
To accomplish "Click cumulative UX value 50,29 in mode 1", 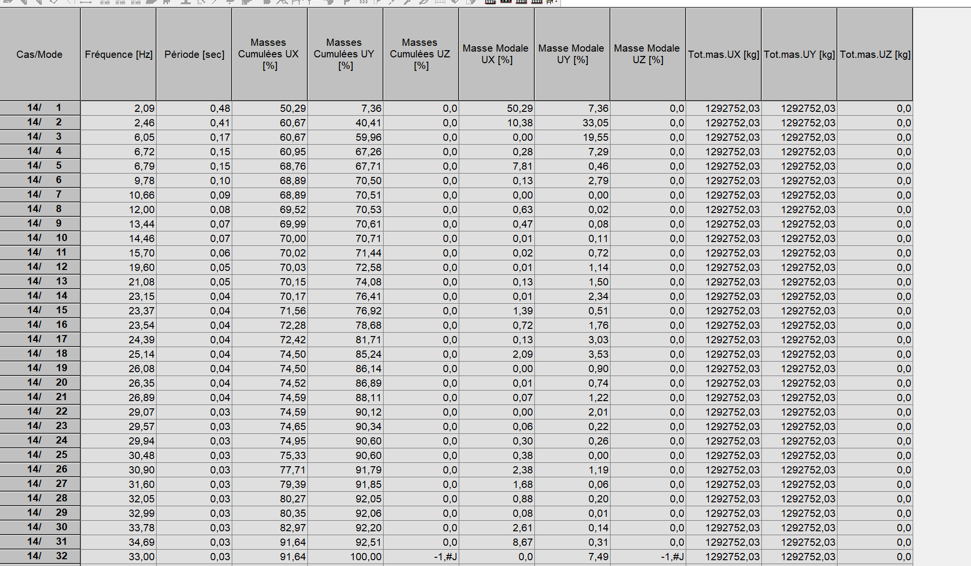I will (270, 108).
